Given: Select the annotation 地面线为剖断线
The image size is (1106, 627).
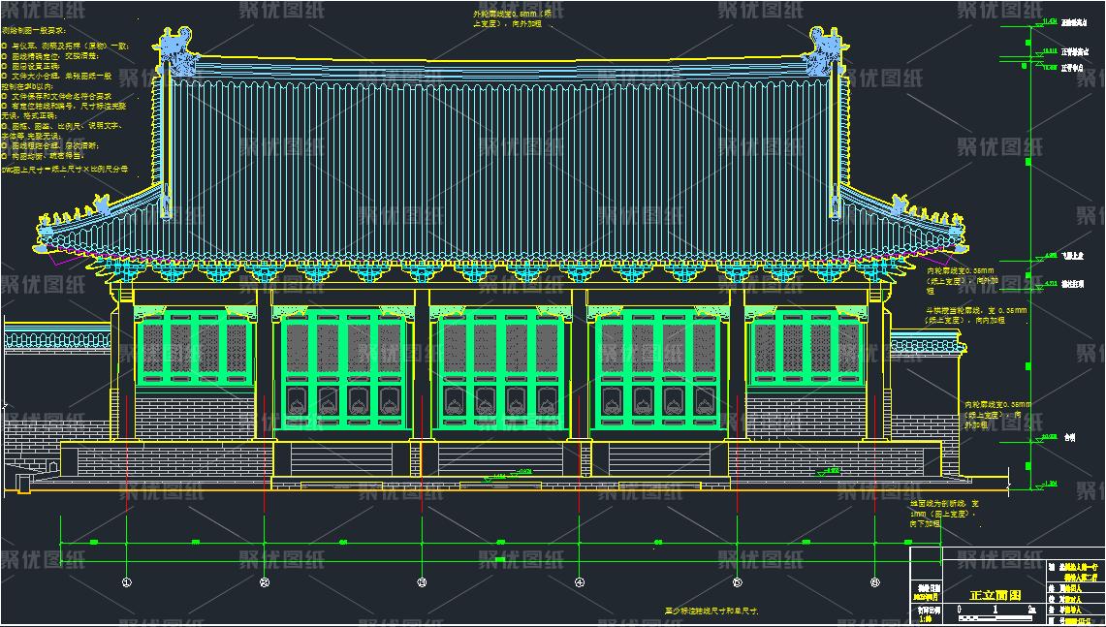Looking at the screenshot, I should click(x=944, y=515).
